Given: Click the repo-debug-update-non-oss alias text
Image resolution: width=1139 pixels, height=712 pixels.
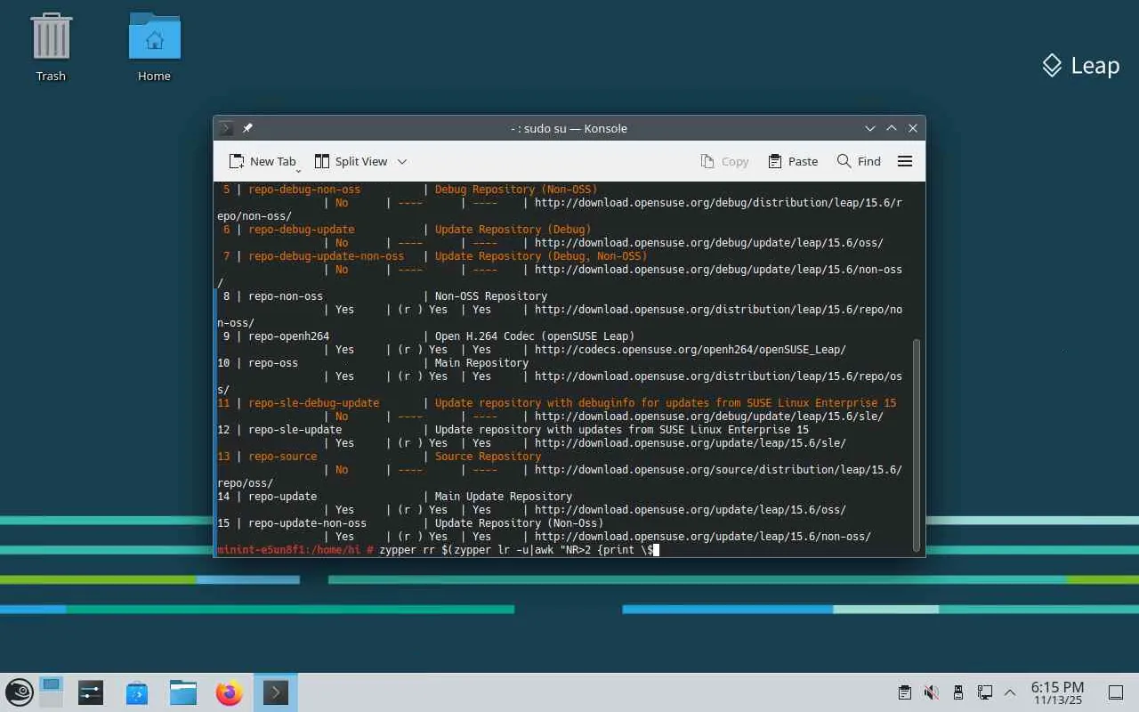Looking at the screenshot, I should (x=327, y=256).
